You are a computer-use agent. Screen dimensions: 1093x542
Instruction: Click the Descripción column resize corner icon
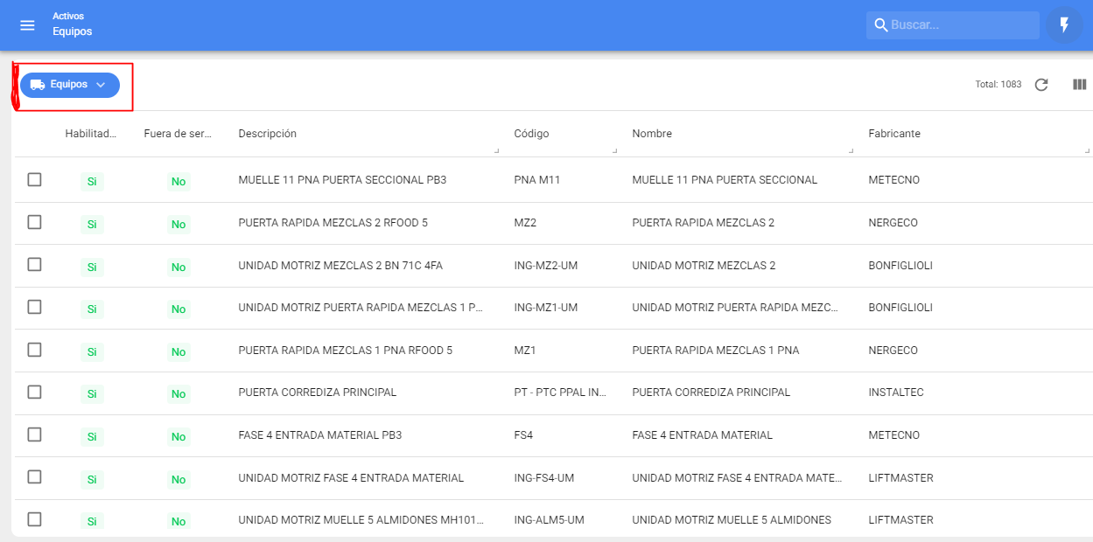pos(496,151)
